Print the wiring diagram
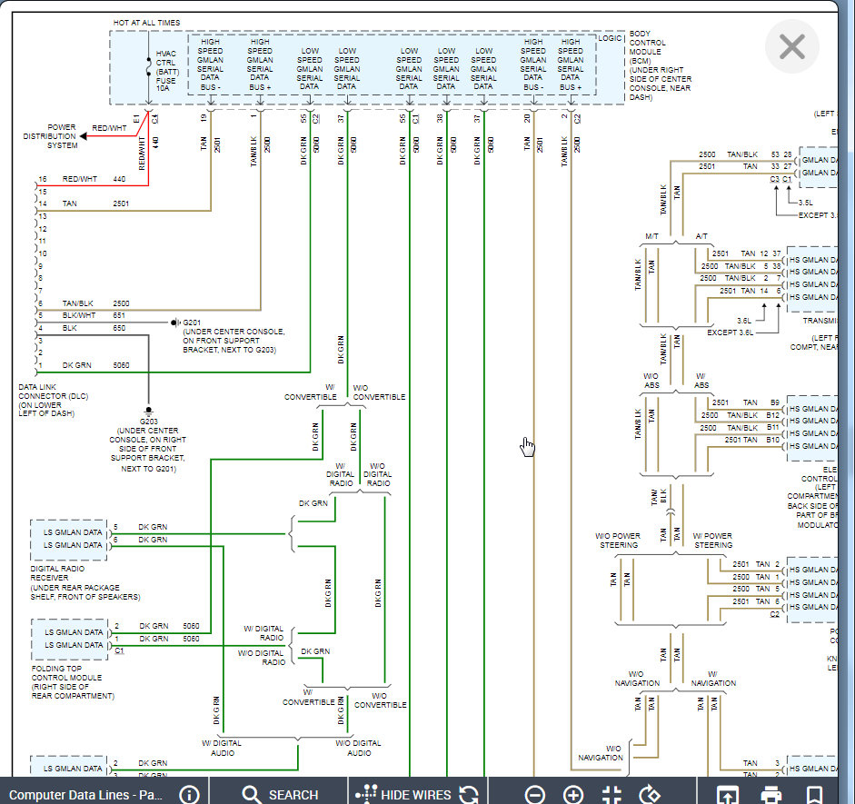 [771, 795]
